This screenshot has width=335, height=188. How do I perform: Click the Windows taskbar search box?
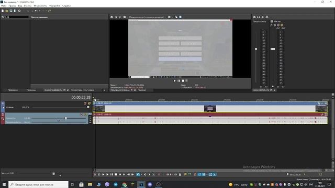(x=38, y=184)
